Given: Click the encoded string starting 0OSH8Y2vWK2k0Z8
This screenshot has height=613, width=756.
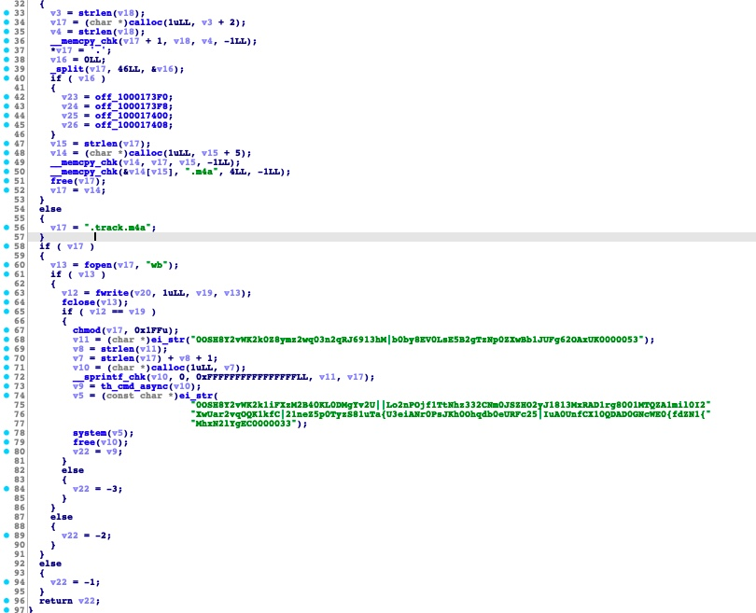Looking at the screenshot, I should (x=416, y=340).
